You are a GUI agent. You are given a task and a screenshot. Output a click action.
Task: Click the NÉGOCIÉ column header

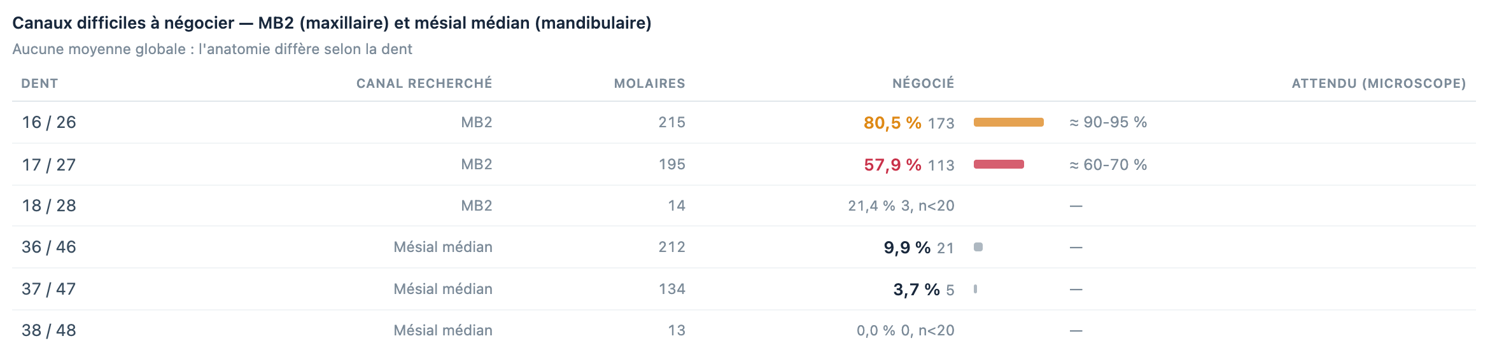923,83
